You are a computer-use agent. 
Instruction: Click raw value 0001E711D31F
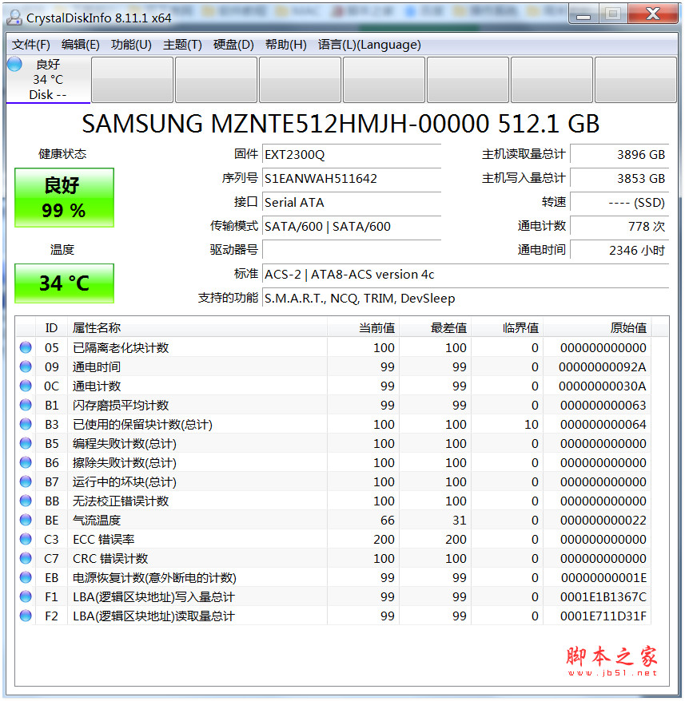[x=603, y=616]
